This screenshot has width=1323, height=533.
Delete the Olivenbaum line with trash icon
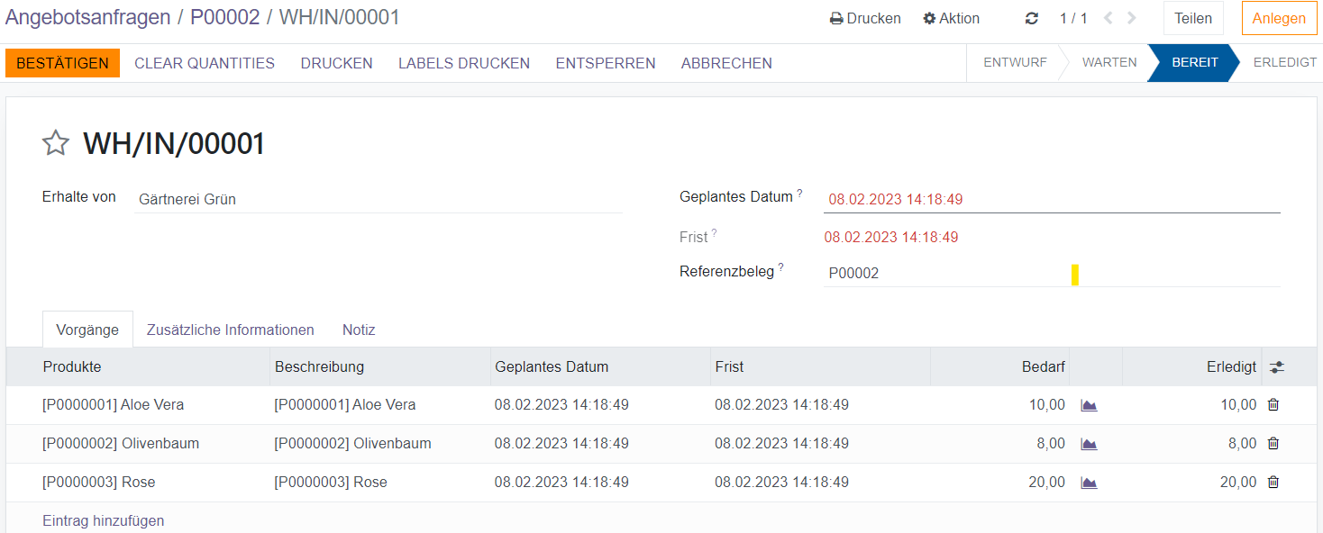coord(1273,444)
